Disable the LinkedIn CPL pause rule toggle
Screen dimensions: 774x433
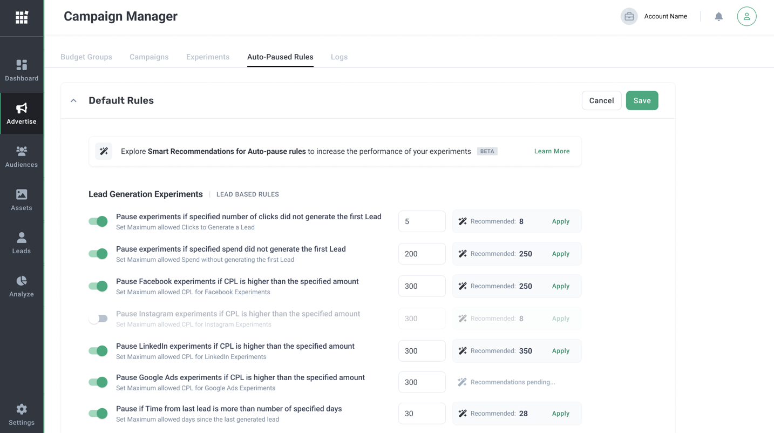(x=98, y=351)
